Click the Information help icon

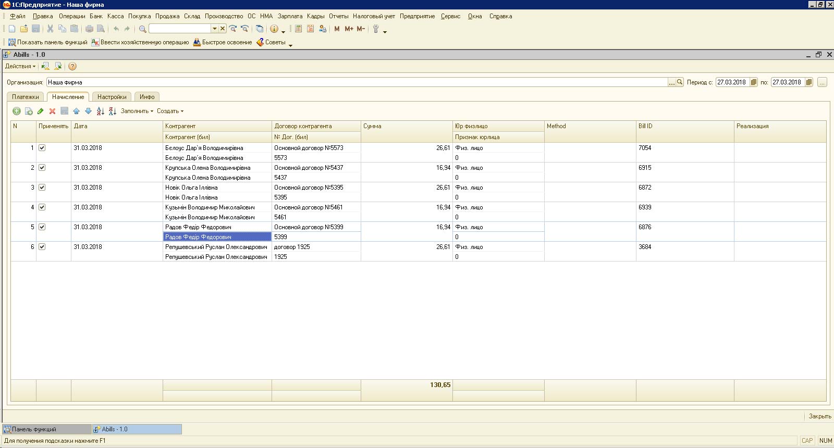[x=274, y=29]
